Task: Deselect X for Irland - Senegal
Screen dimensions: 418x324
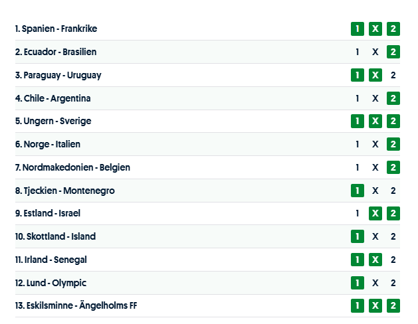Action: tap(375, 260)
